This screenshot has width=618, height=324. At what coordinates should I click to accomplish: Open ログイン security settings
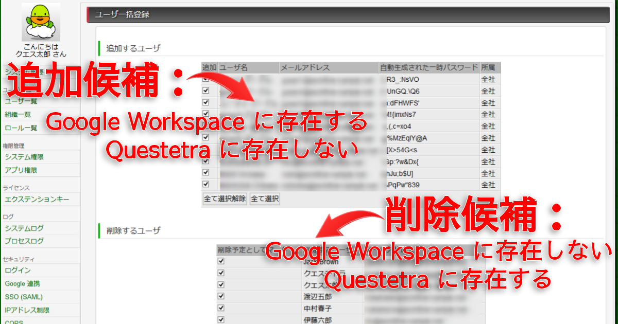[x=18, y=270]
